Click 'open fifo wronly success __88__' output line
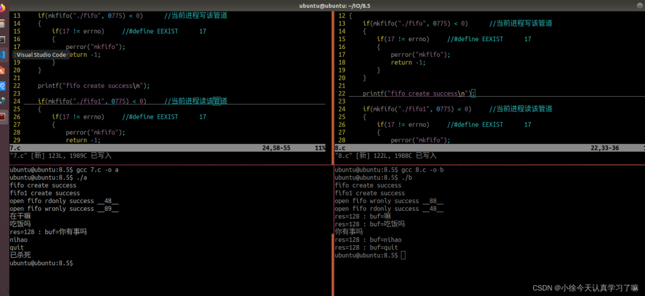Image resolution: width=645 pixels, height=296 pixels. point(389,201)
